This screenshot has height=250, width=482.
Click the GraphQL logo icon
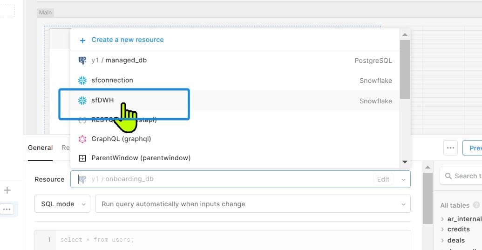(x=82, y=139)
